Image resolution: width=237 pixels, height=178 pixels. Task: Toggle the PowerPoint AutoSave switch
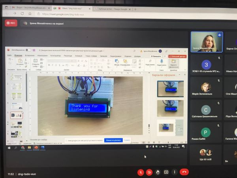(x=28, y=50)
